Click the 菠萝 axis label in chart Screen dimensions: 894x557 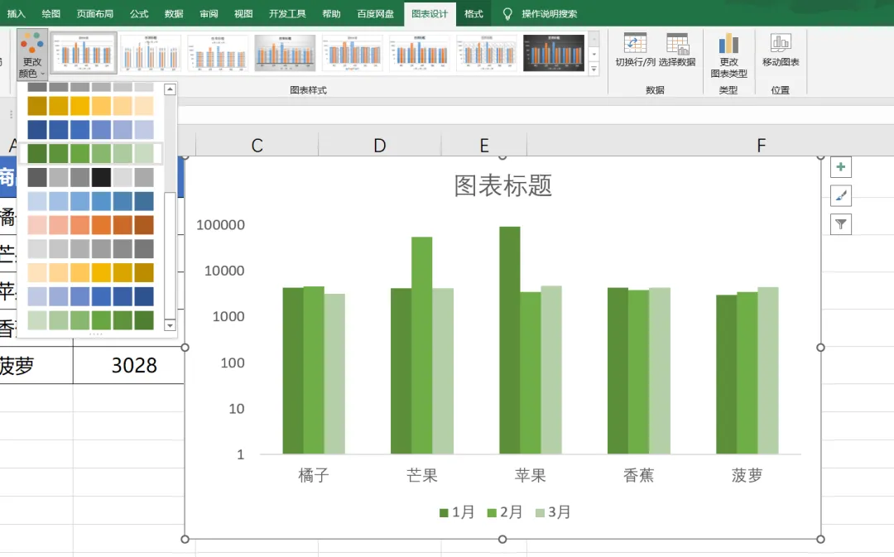[747, 475]
